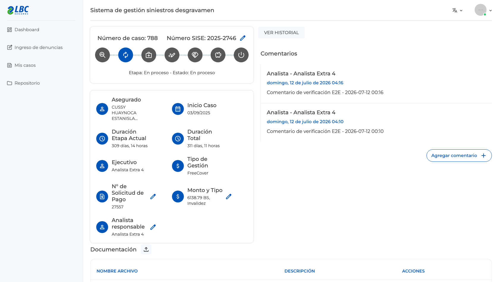Screen dimensions: 499x282
Task: Open Mis casos from the sidebar
Action: coord(21,65)
